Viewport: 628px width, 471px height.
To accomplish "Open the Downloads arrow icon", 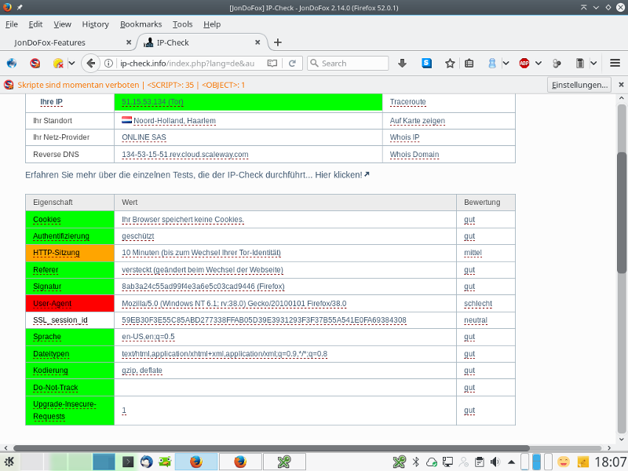I will click(403, 64).
